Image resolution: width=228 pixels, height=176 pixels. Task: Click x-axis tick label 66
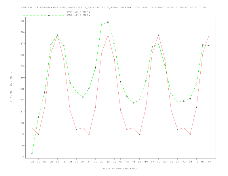pos(171,162)
